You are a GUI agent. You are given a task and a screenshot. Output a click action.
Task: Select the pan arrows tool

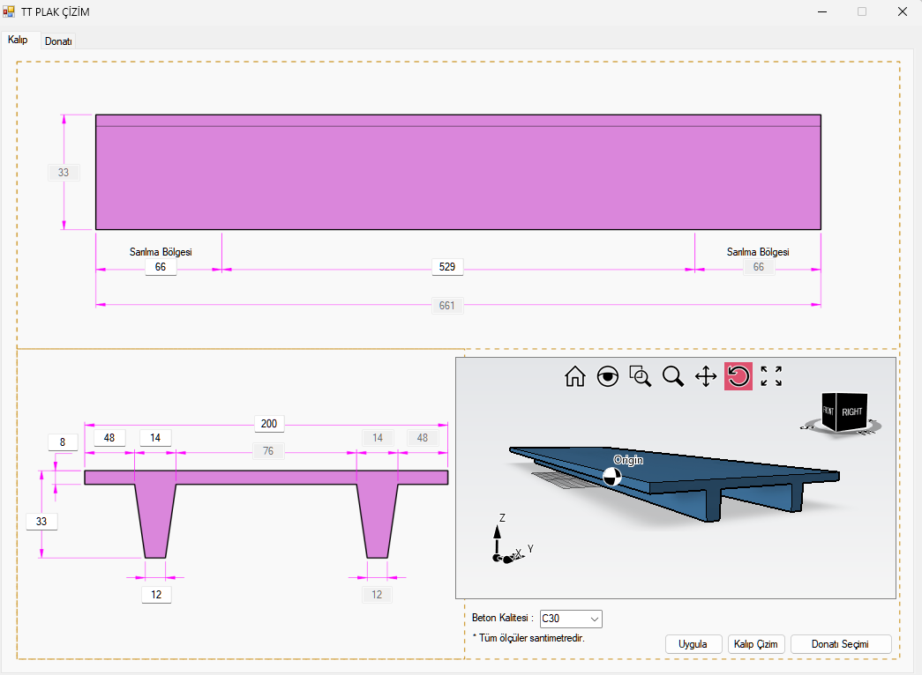click(x=706, y=377)
